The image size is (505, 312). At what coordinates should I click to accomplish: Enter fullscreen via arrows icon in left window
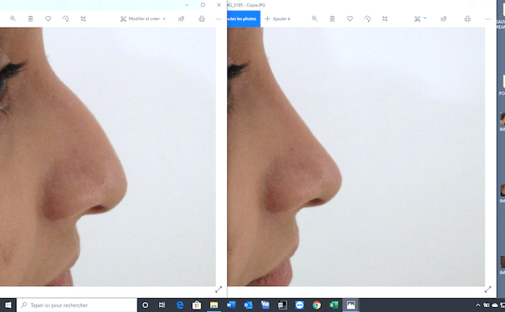218,289
